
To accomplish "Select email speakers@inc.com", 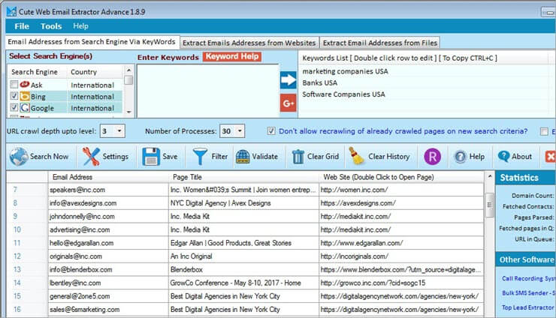I will [x=77, y=190].
